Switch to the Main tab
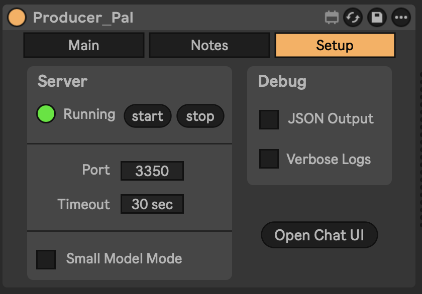Screen dimensions: 422x294 point(83,45)
